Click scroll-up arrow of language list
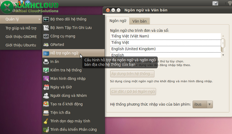This screenshot has width=232, height=134. [x=223, y=36]
